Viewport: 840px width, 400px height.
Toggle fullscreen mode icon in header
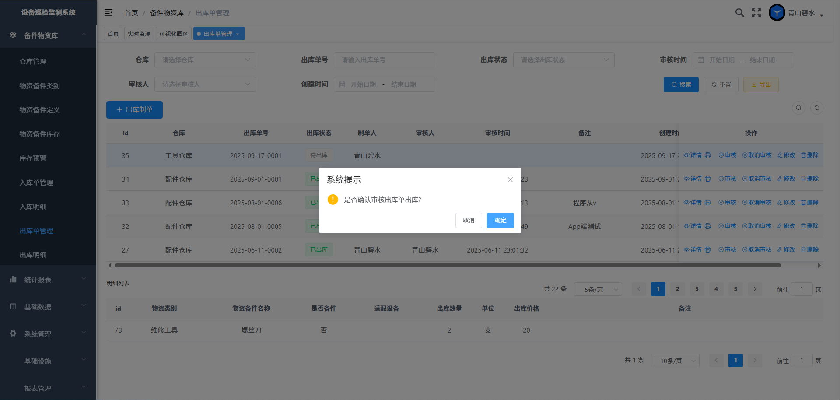pos(756,13)
